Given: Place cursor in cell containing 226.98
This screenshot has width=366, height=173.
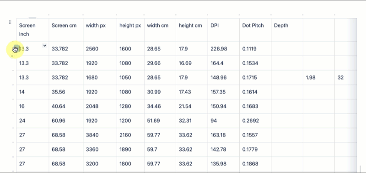Looking at the screenshot, I should point(224,49).
